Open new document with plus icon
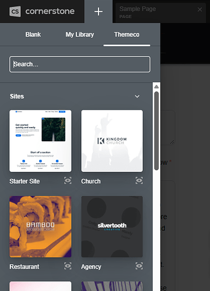This screenshot has width=210, height=291. pos(99,12)
